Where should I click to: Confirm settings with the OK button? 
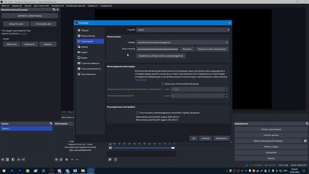click(x=194, y=138)
